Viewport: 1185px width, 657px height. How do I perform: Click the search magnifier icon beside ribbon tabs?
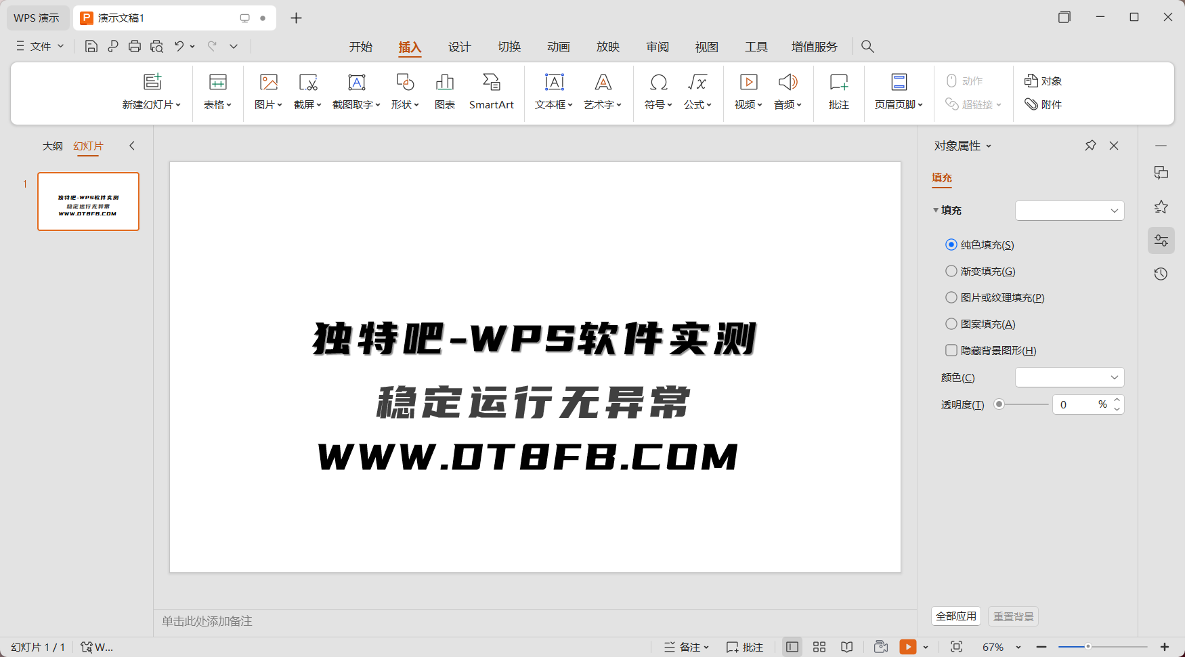pyautogui.click(x=867, y=46)
